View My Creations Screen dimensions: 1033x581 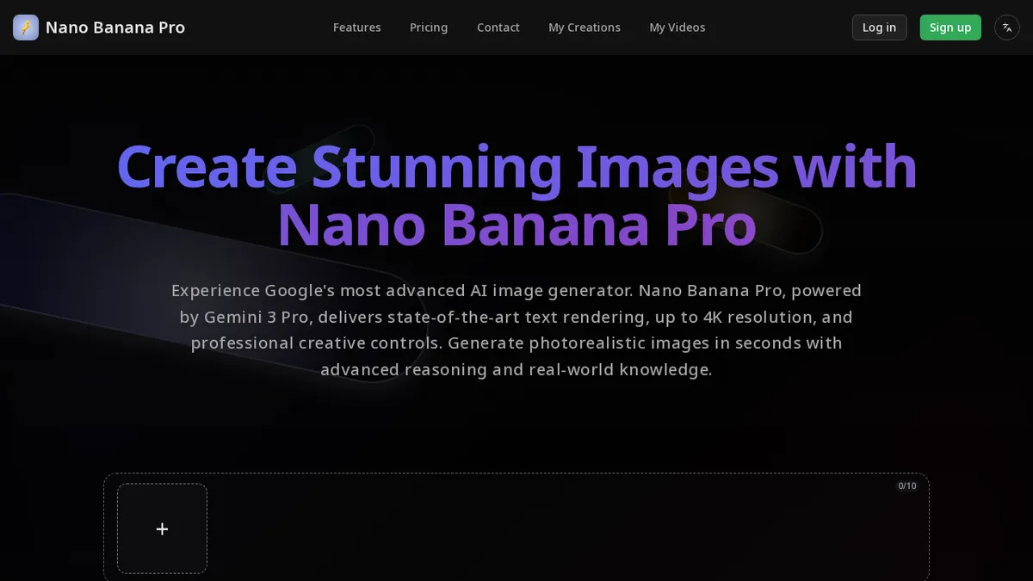[x=585, y=27]
